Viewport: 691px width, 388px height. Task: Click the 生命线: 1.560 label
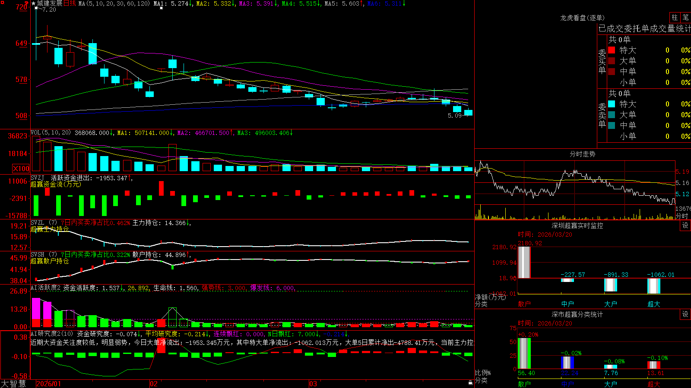(x=176, y=288)
